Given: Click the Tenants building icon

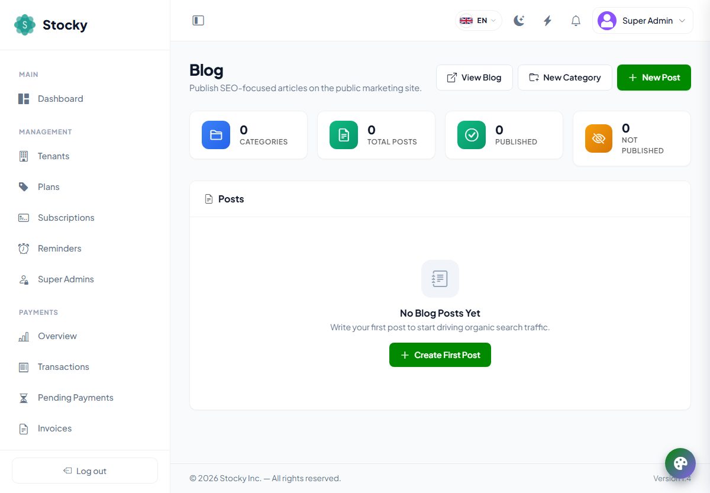Looking at the screenshot, I should tap(24, 156).
